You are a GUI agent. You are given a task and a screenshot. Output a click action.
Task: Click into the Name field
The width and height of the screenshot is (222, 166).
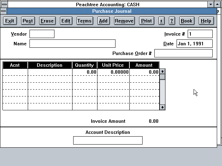click(72, 44)
